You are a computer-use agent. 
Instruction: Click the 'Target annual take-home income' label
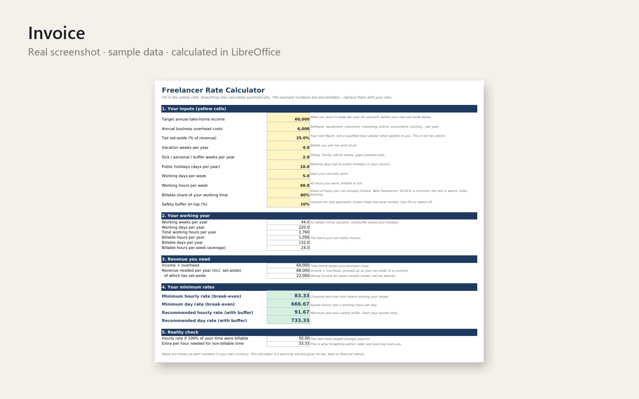pos(193,119)
